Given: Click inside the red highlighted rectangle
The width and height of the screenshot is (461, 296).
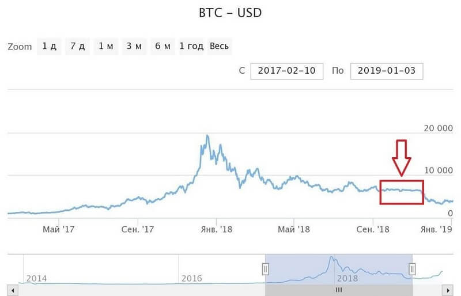Looking at the screenshot, I should tap(402, 192).
